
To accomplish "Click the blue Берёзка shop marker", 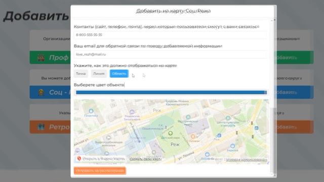I will pyautogui.click(x=232, y=146).
